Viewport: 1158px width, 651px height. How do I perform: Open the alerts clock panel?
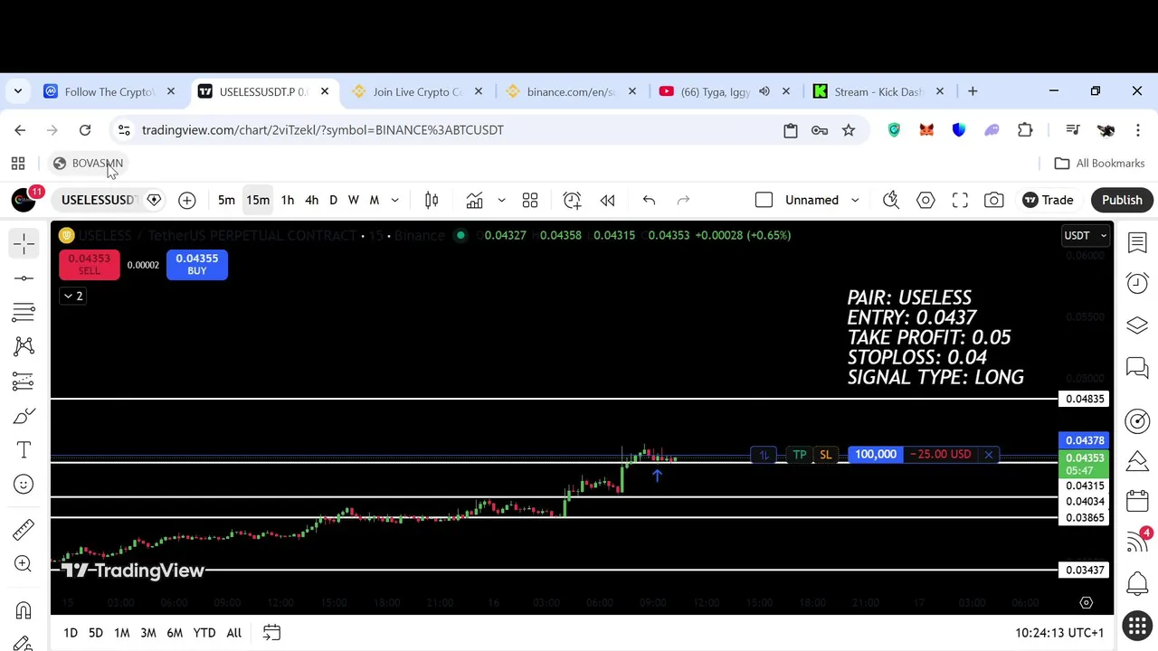(x=1137, y=284)
